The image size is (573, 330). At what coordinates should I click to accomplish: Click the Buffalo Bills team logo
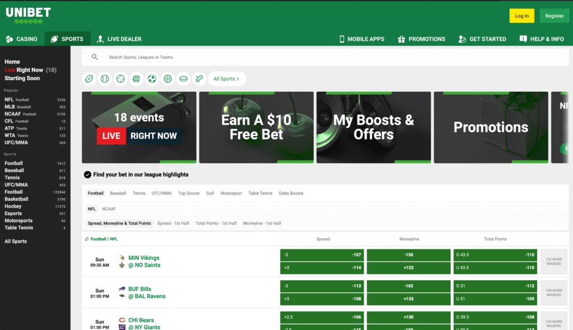(122, 289)
